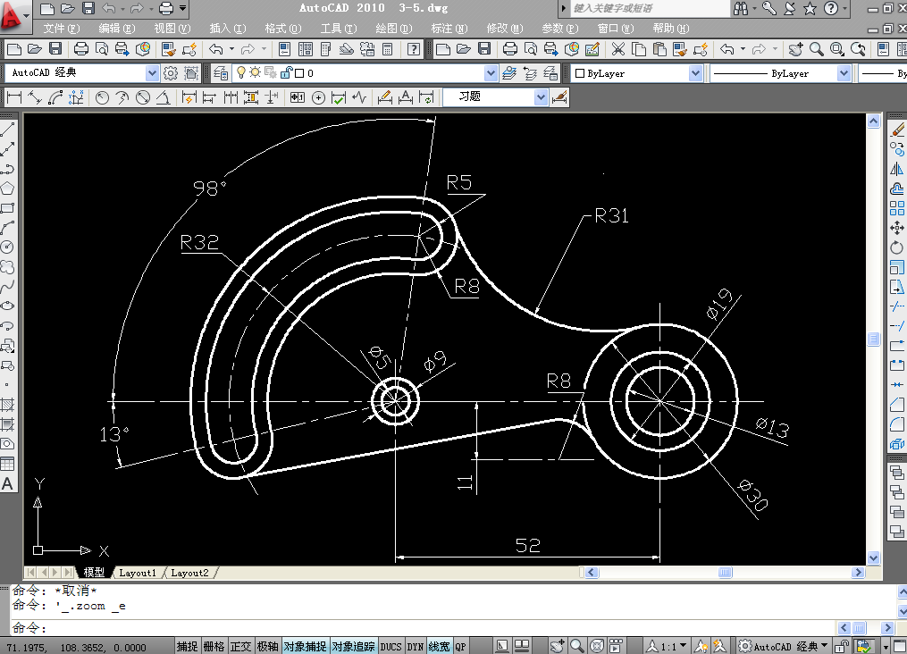Toggle 正交 ortho mode
This screenshot has height=654, width=907.
pos(240,647)
